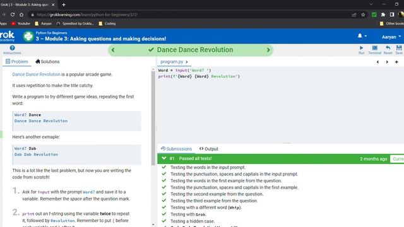This screenshot has height=227, width=404.
Task: Reset the code with Reset icon
Action: [x=388, y=50]
